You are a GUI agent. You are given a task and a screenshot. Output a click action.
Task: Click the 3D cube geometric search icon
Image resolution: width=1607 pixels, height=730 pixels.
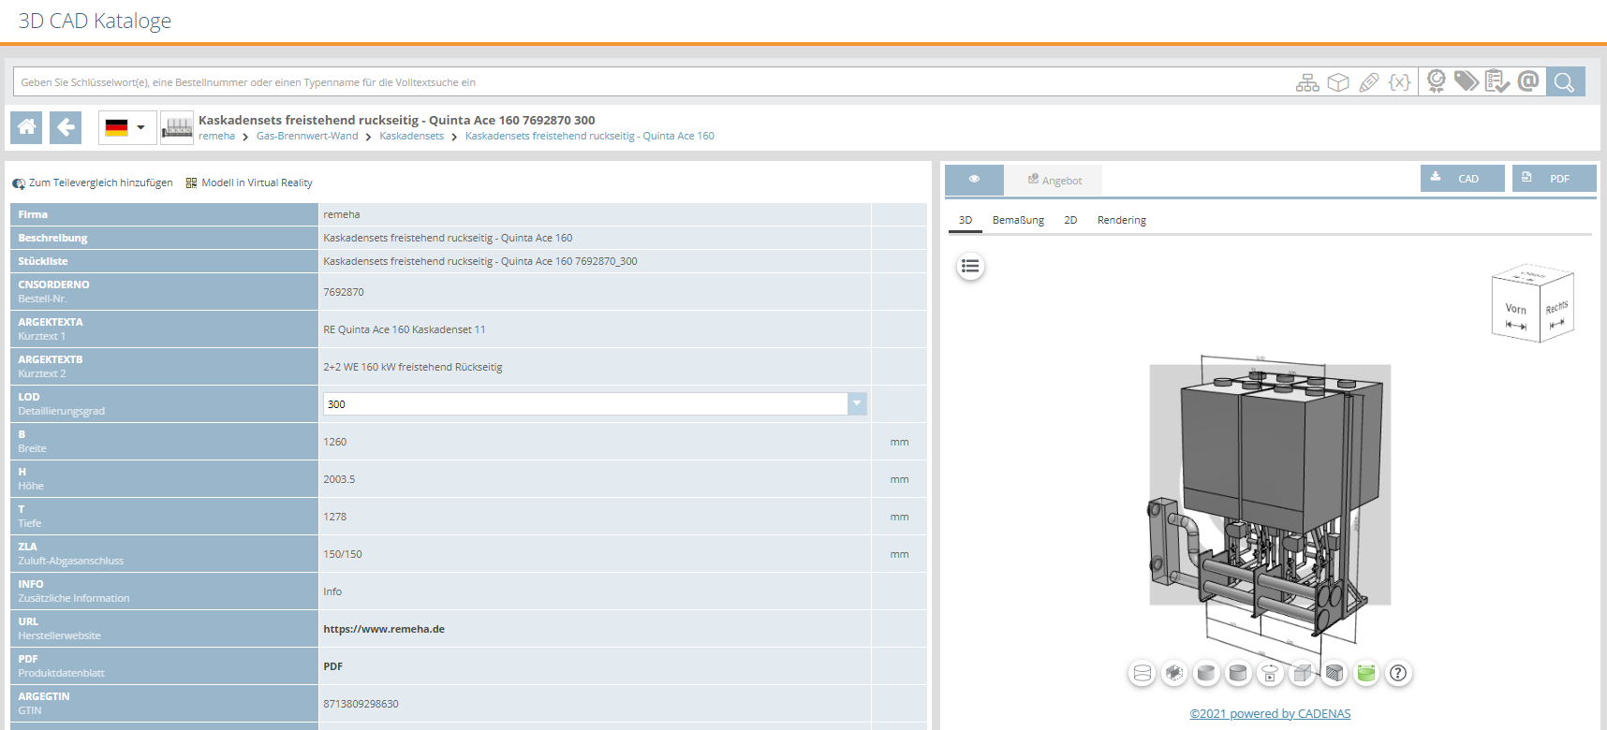pos(1338,82)
